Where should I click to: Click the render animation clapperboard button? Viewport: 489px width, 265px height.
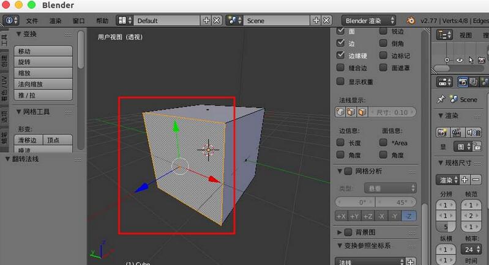click(x=457, y=133)
